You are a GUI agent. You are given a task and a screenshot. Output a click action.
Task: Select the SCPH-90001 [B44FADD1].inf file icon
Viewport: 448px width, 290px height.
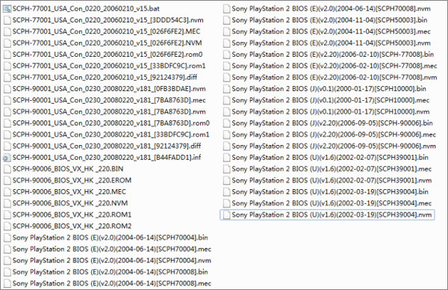(x=7, y=158)
